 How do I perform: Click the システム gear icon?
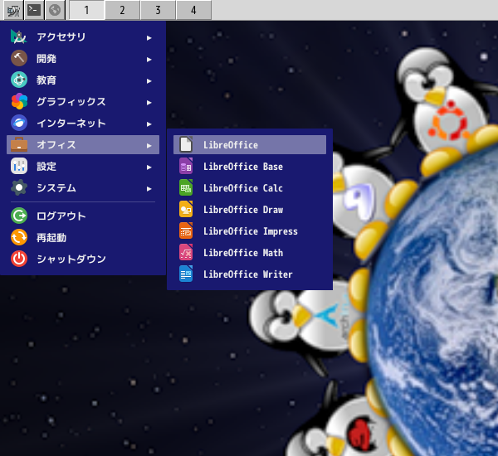click(19, 188)
